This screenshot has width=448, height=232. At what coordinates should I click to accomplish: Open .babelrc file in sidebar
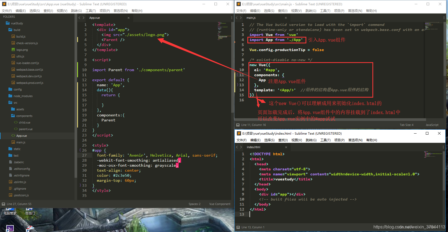coord(19,162)
